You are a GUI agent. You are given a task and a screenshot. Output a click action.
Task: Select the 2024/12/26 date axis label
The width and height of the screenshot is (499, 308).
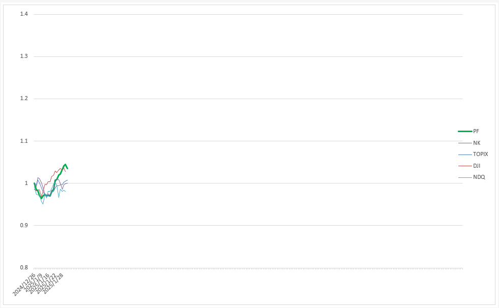tap(24, 284)
